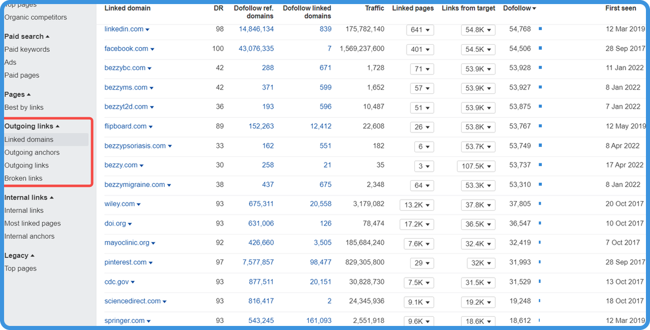The height and width of the screenshot is (330, 650).
Task: Open facebook.com linked domain link
Action: pos(126,49)
